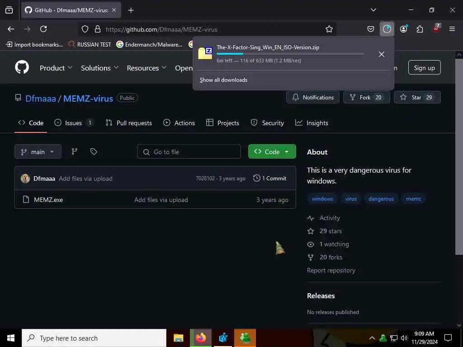This screenshot has height=347, width=463.
Task: Switch to the Pull requests tab
Action: (129, 123)
